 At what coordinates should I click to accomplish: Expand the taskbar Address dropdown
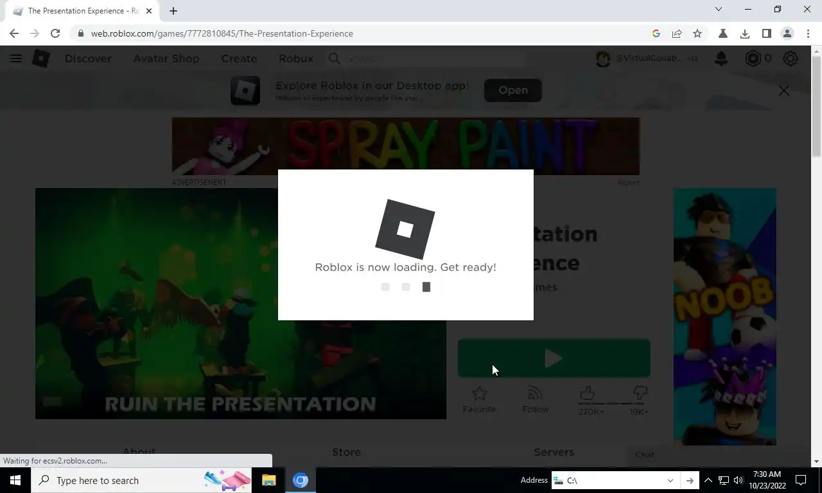pos(670,480)
